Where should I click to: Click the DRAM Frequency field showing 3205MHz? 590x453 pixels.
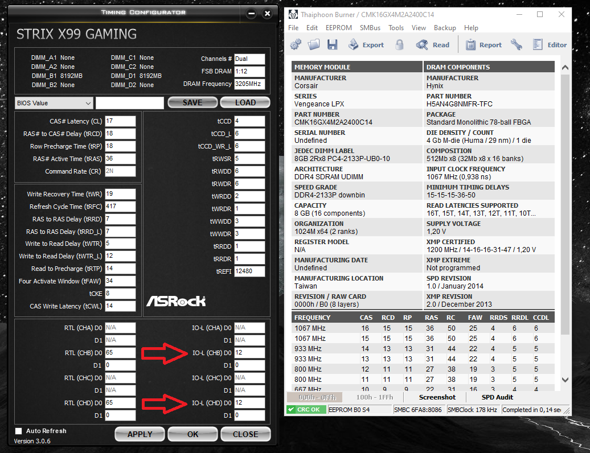coord(249,84)
